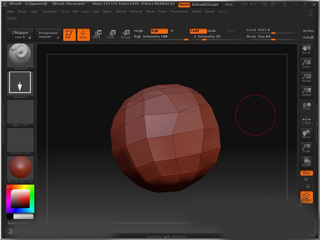Click the AAHalf view icon
The height and width of the screenshot is (240, 320).
[306, 92]
